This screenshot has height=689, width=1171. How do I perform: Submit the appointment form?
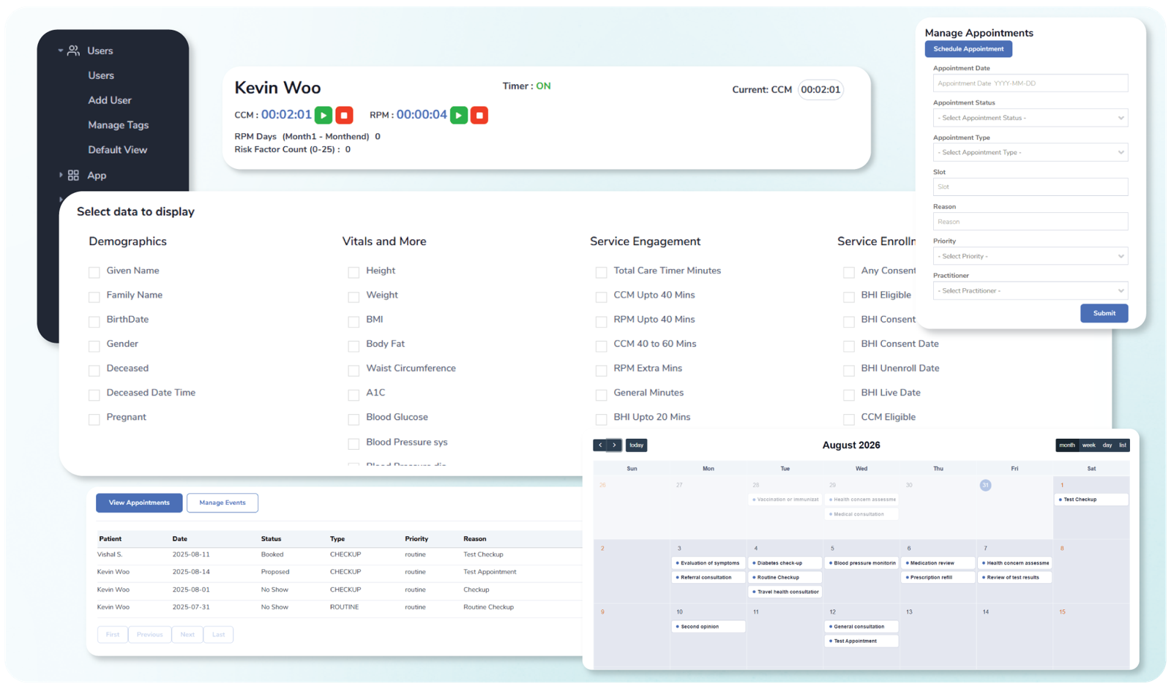tap(1104, 313)
